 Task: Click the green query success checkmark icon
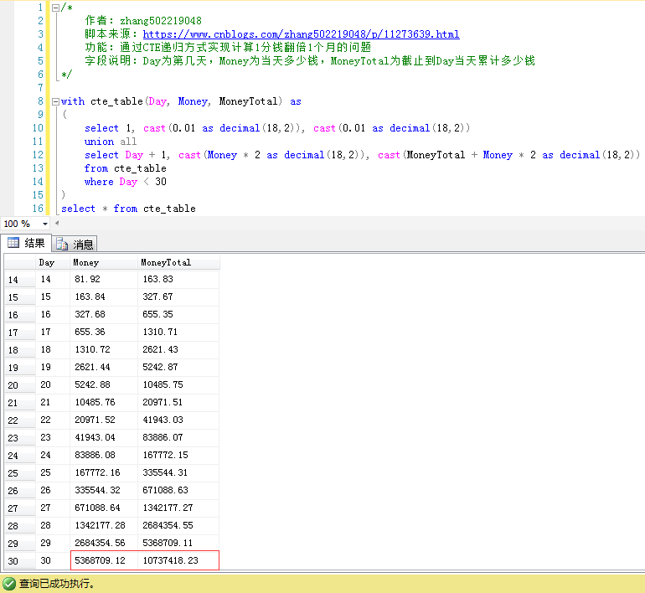click(9, 583)
